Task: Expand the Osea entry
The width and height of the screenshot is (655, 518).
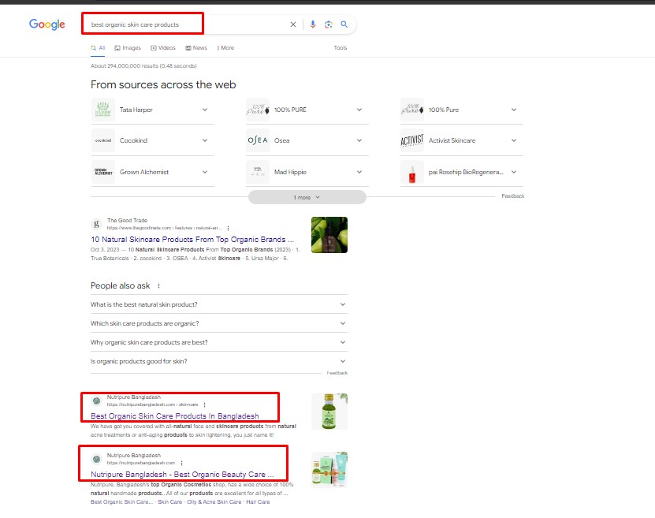Action: pyautogui.click(x=359, y=140)
